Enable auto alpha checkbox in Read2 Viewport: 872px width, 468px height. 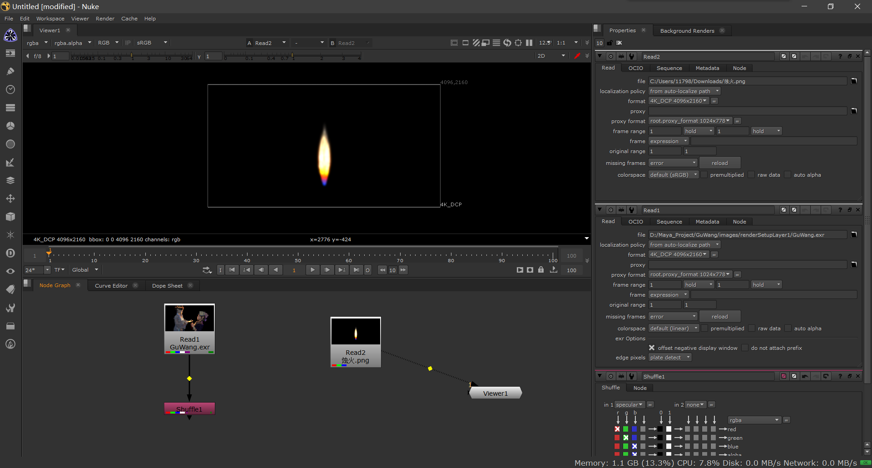coord(788,175)
